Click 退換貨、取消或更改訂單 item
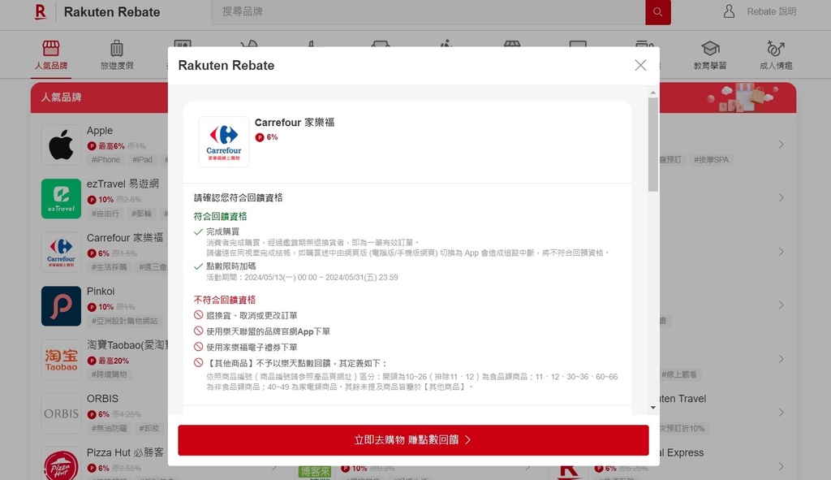This screenshot has height=480, width=831. [252, 316]
